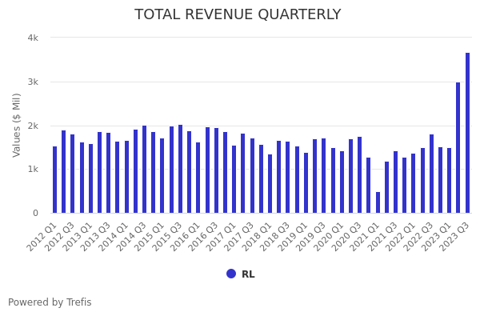Select the shortest bar for 2021 Q1
Image resolution: width=480 pixels, height=320 pixels.
point(378,202)
